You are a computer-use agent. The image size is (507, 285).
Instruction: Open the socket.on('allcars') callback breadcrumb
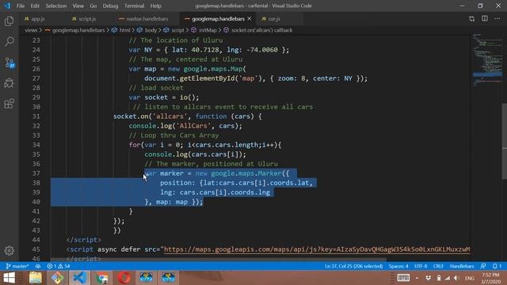pos(262,30)
